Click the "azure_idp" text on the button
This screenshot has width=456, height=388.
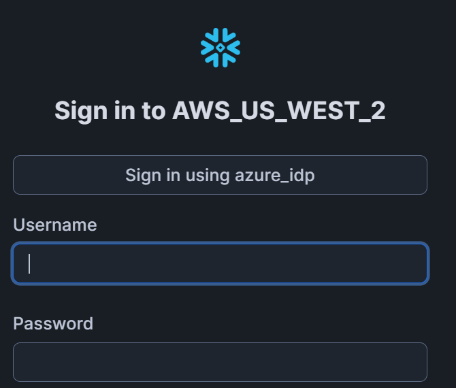[x=275, y=175]
